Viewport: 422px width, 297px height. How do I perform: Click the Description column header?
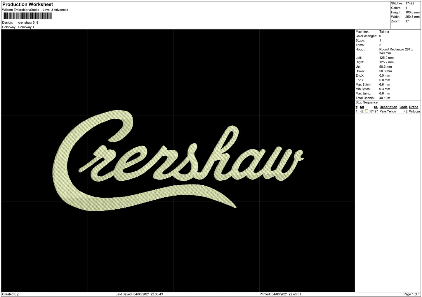click(388, 107)
